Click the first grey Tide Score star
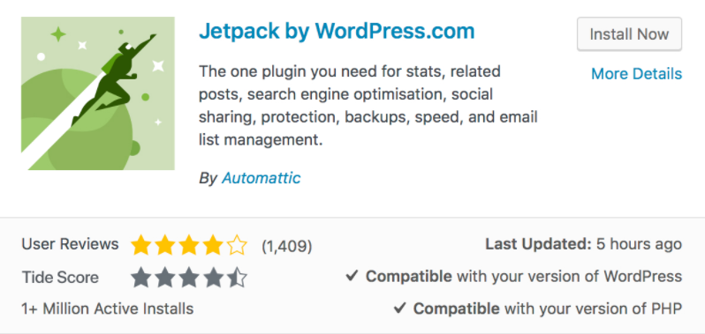The image size is (705, 334). click(141, 278)
